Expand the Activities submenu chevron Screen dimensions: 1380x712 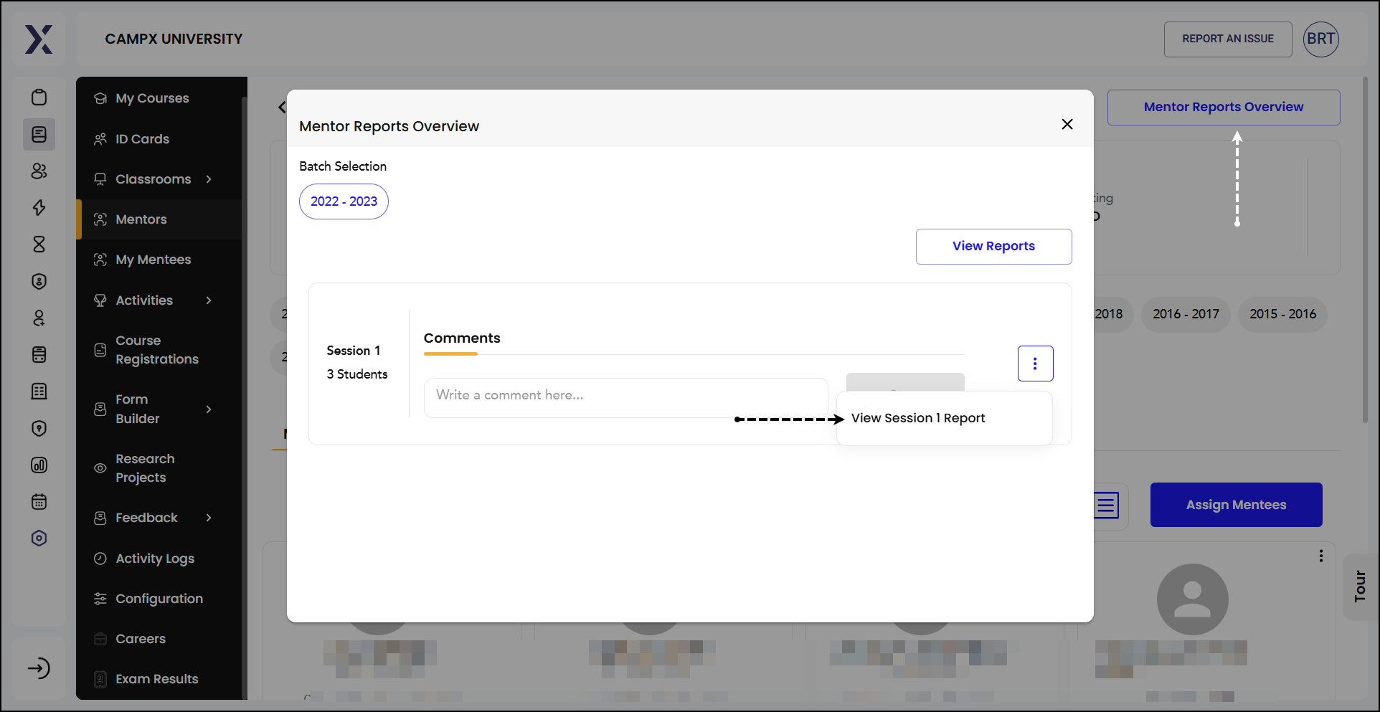click(x=209, y=300)
